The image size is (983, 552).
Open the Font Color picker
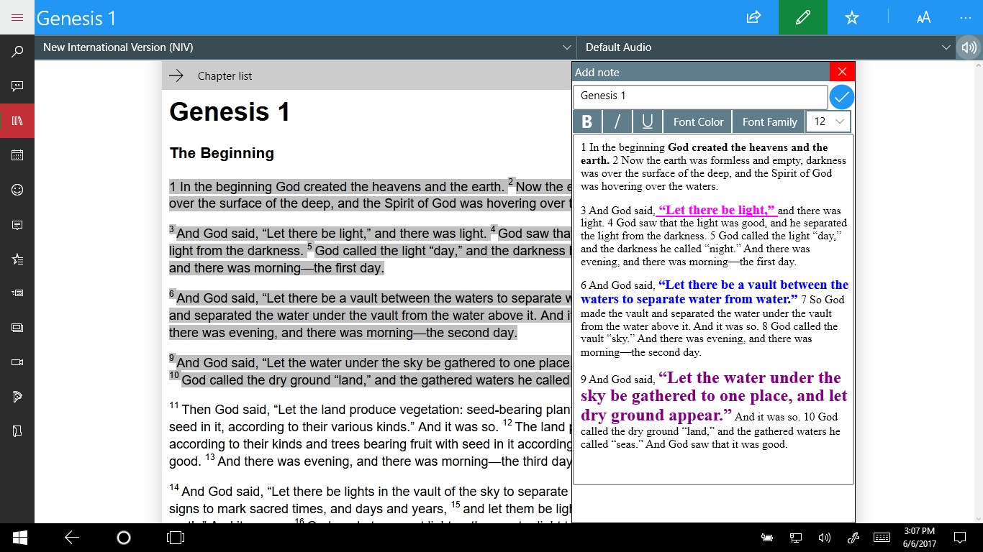tap(698, 121)
